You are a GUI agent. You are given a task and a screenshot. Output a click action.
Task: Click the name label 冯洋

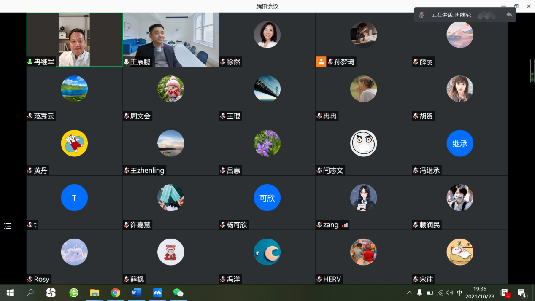pos(234,279)
